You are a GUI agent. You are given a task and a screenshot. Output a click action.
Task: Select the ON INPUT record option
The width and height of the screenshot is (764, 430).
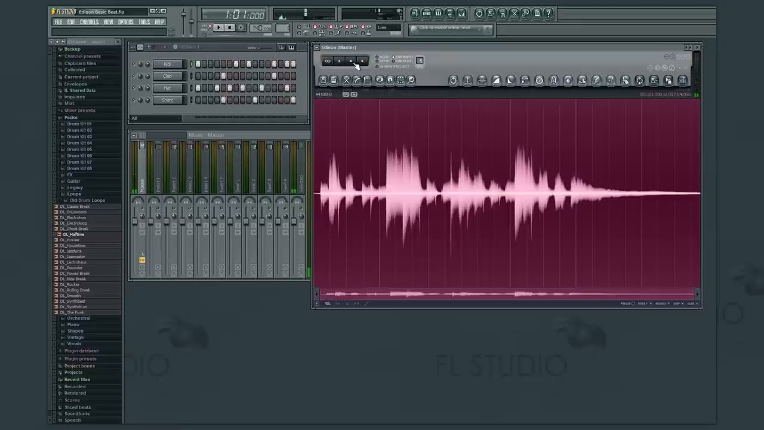tap(402, 57)
